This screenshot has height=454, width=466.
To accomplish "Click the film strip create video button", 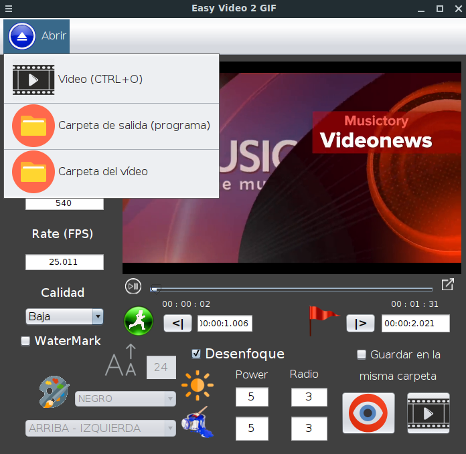I will point(429,413).
